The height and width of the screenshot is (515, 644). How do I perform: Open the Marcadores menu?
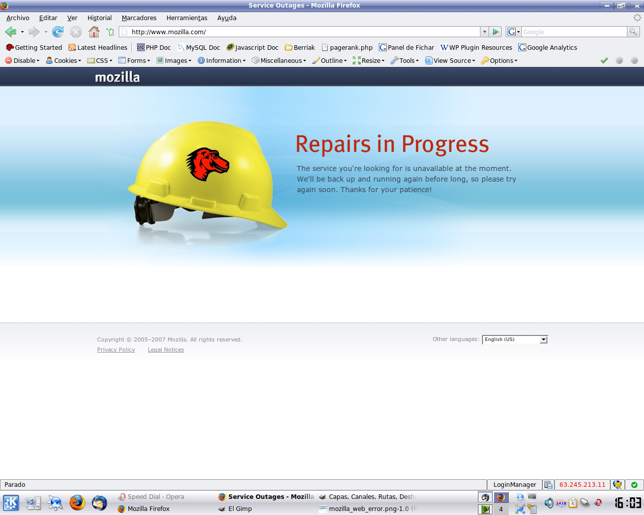pyautogui.click(x=139, y=18)
